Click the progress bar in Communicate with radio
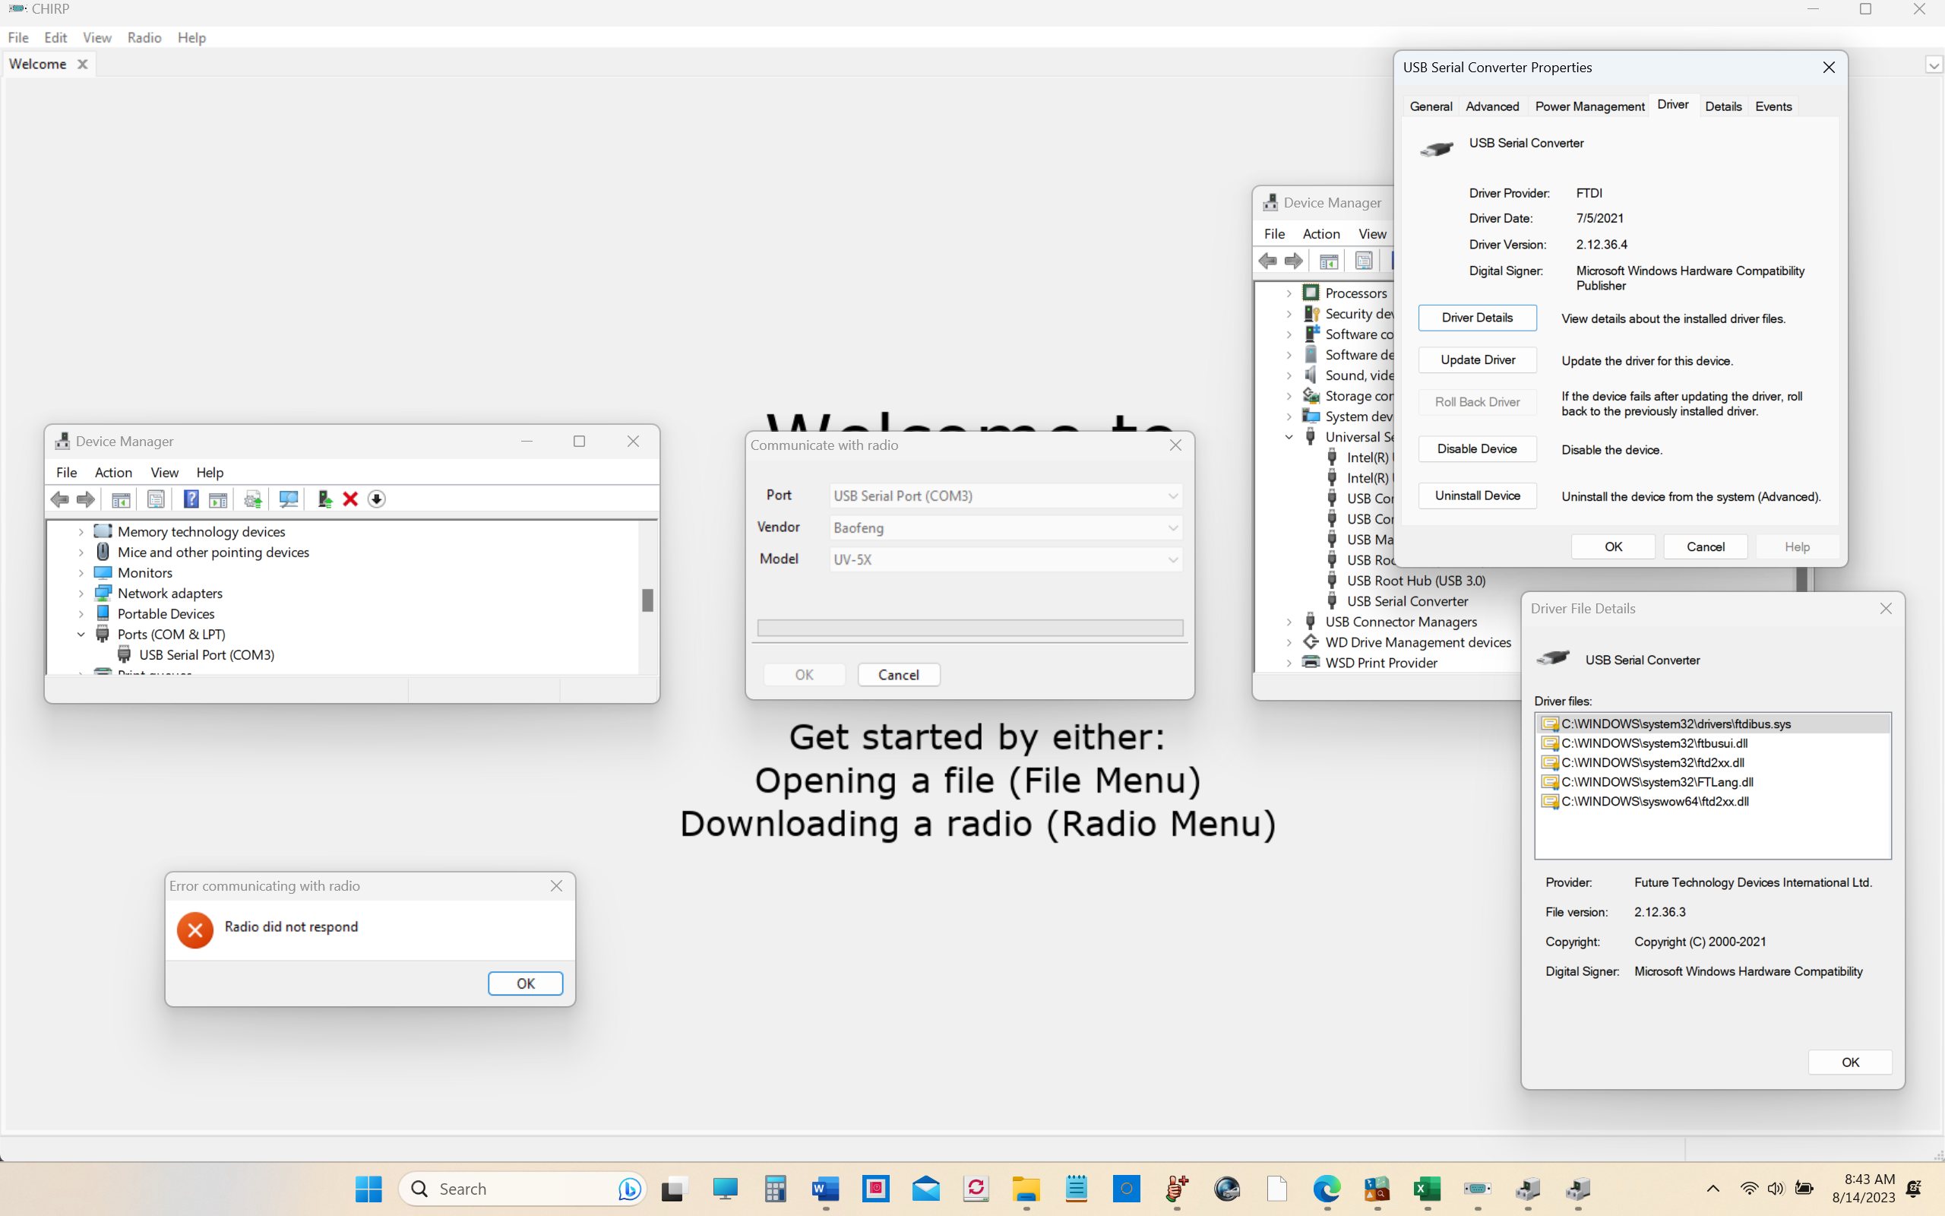This screenshot has width=1945, height=1216. [970, 628]
